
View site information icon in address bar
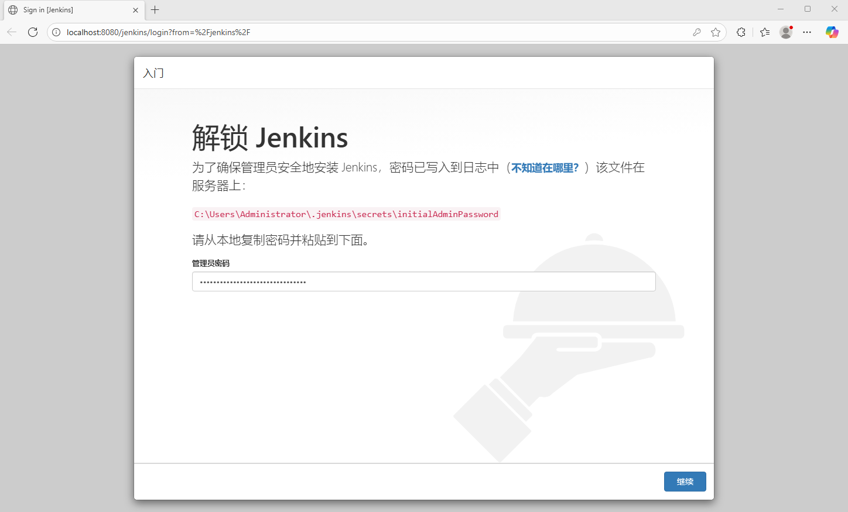56,32
